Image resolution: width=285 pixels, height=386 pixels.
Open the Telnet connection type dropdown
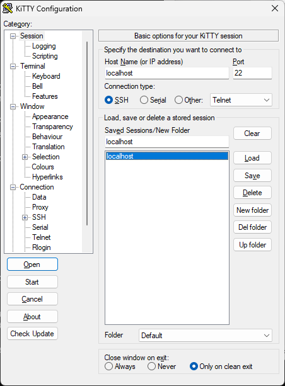[x=241, y=100]
